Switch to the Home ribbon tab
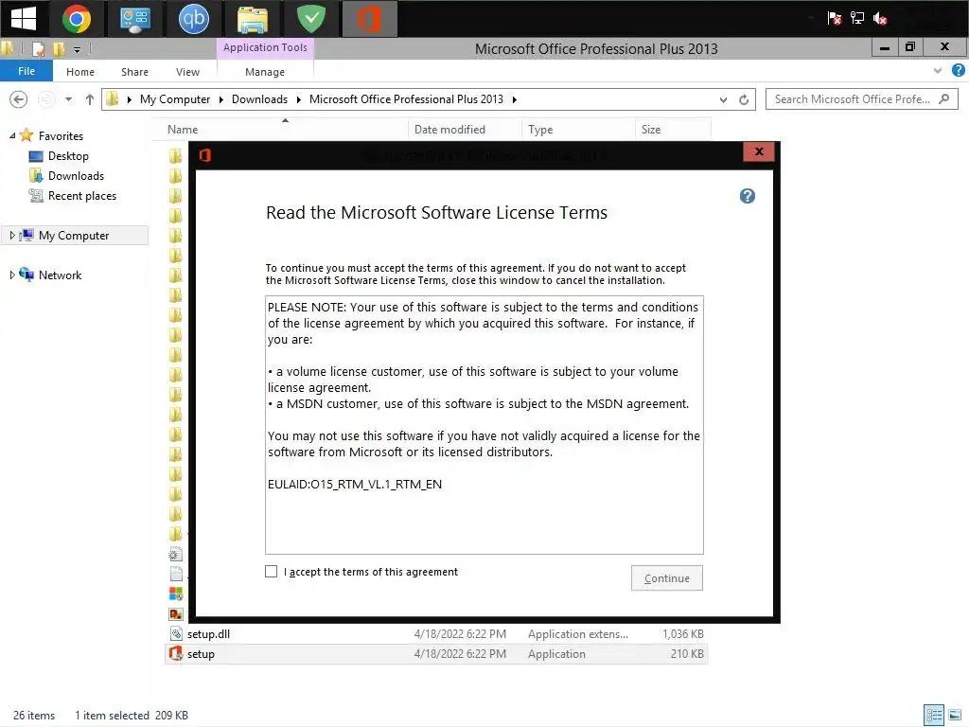The height and width of the screenshot is (727, 969). 80,72
